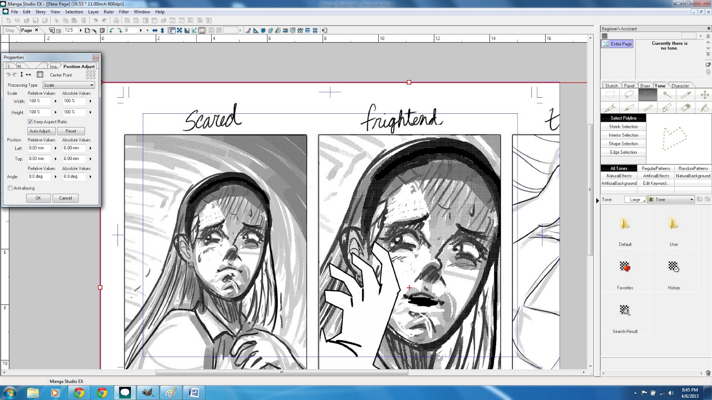The image size is (712, 400).
Task: Open the zoom percentage arrow beside 12.5
Action: click(x=81, y=30)
